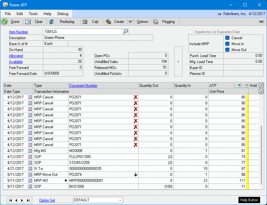Toggle the Move In checkbox
Screen dimensions: 267x205
(x=228, y=44)
